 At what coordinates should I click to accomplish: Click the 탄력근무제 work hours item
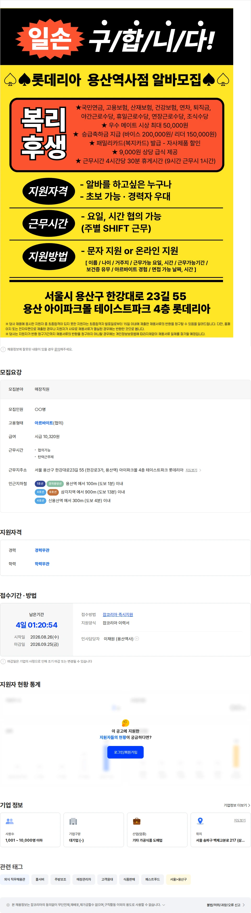pyautogui.click(x=46, y=457)
